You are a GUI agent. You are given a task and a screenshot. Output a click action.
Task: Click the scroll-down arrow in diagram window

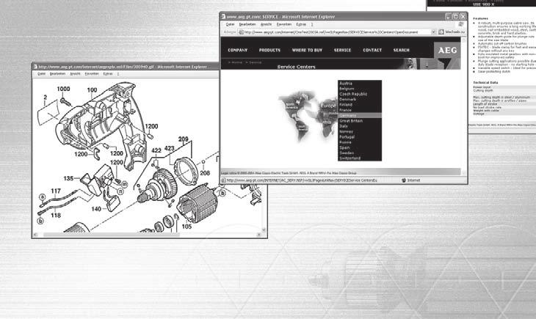[x=264, y=230]
